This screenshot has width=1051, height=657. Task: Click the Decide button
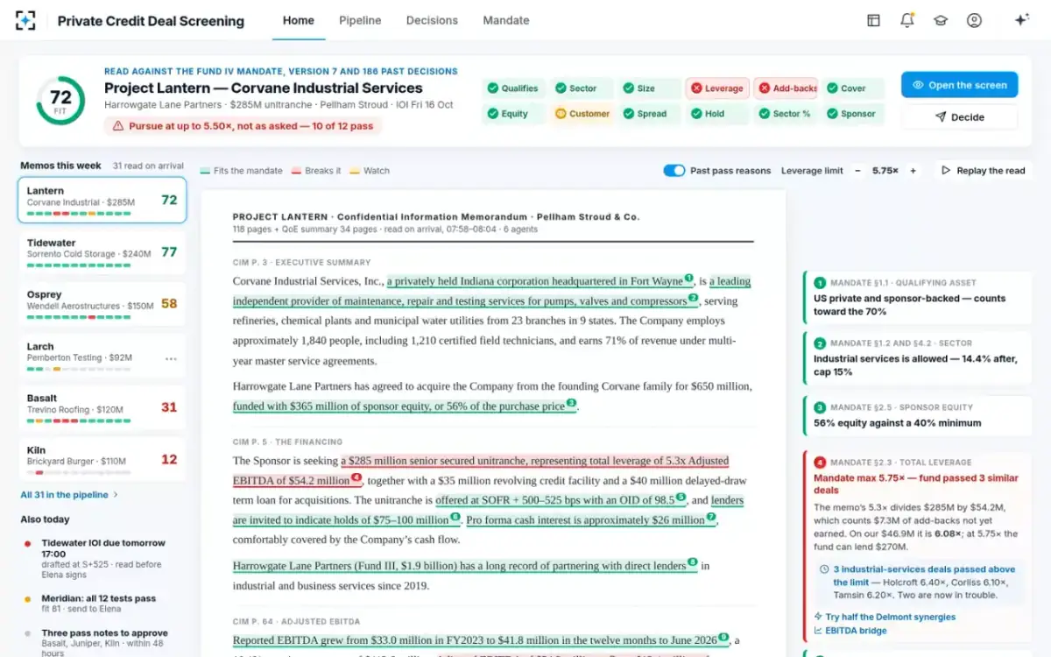pyautogui.click(x=959, y=117)
